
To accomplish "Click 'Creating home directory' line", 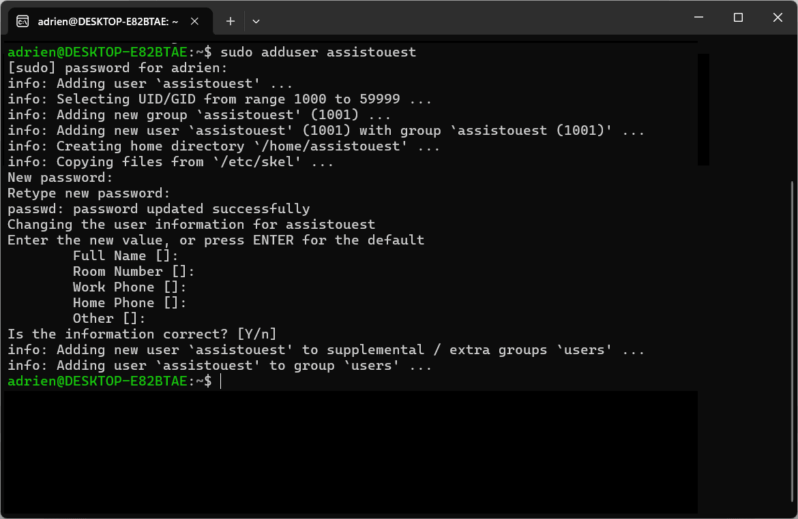I will pyautogui.click(x=224, y=146).
